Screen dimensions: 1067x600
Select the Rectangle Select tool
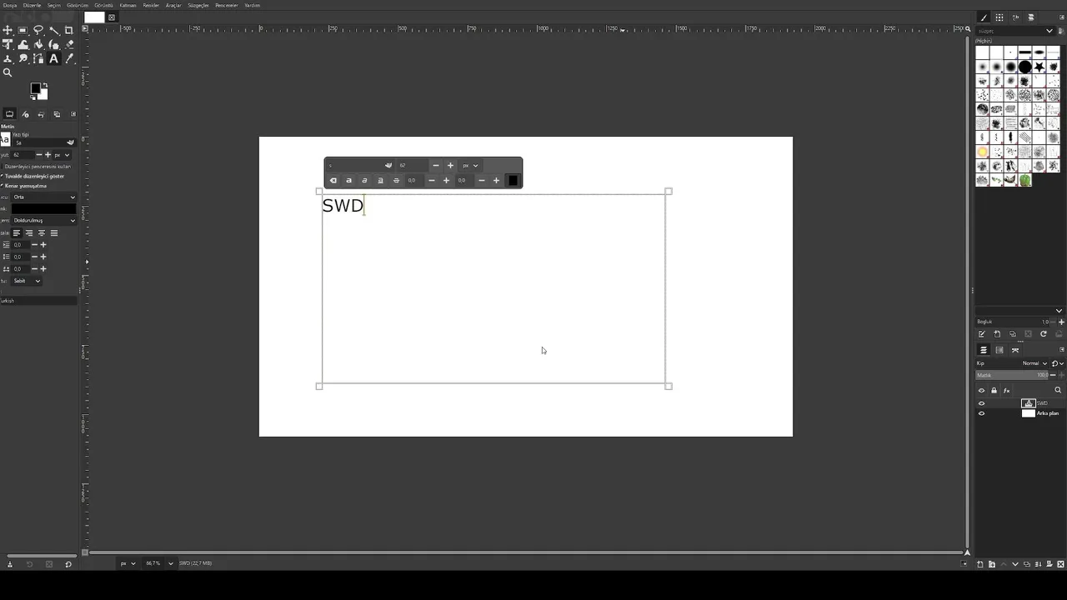click(x=23, y=30)
